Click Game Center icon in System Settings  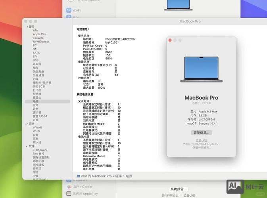(69, 187)
